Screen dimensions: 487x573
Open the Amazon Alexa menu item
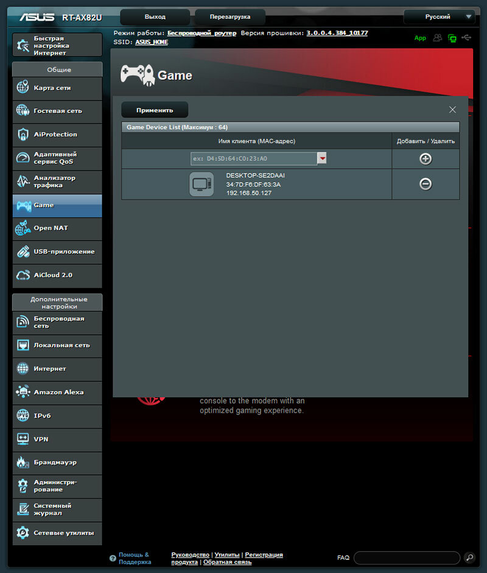[x=57, y=392]
